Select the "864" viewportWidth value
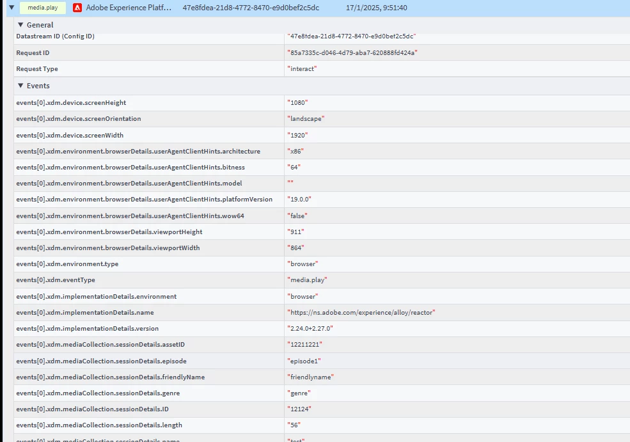Screen dimensions: 630x442 (x=295, y=248)
